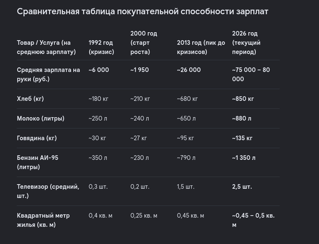
Task: Click the '~650 л' milk value
Action: [186, 118]
